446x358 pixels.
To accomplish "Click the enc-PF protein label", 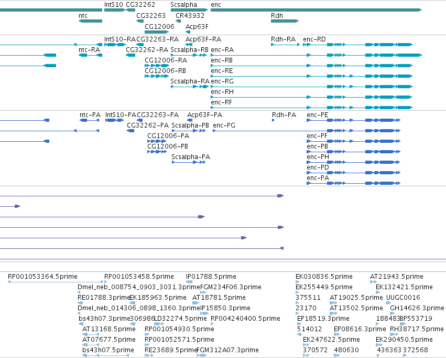I will 317,136.
